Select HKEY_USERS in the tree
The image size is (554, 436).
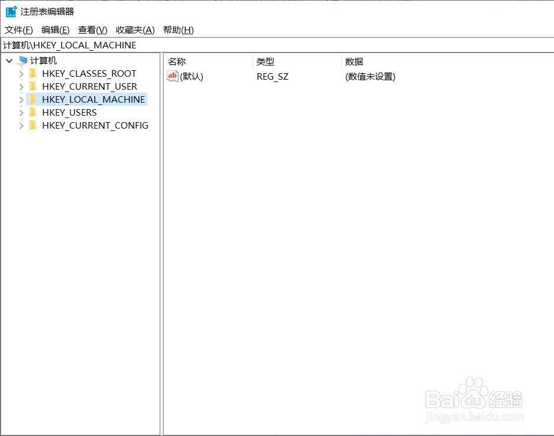click(x=69, y=113)
